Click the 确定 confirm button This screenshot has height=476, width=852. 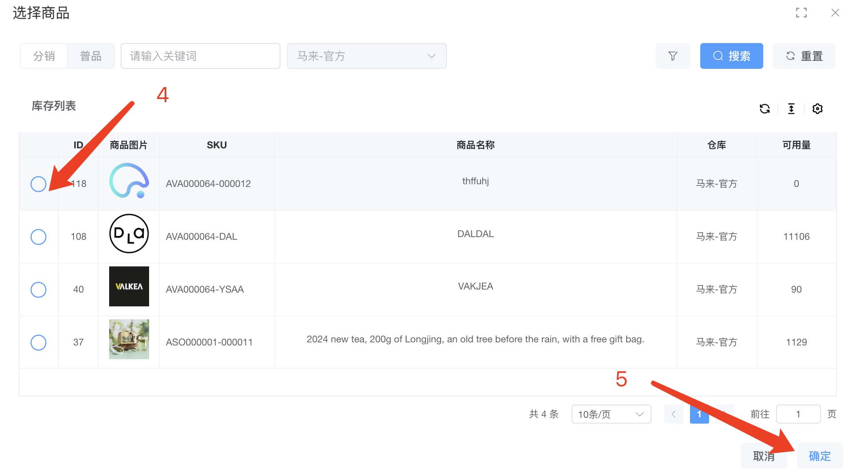coord(820,456)
